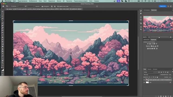
Task: Filter layers by type T icon
Action: pyautogui.click(x=163, y=72)
